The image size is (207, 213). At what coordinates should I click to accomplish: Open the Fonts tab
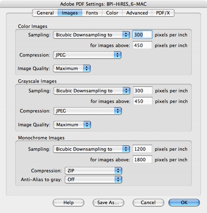(92, 13)
